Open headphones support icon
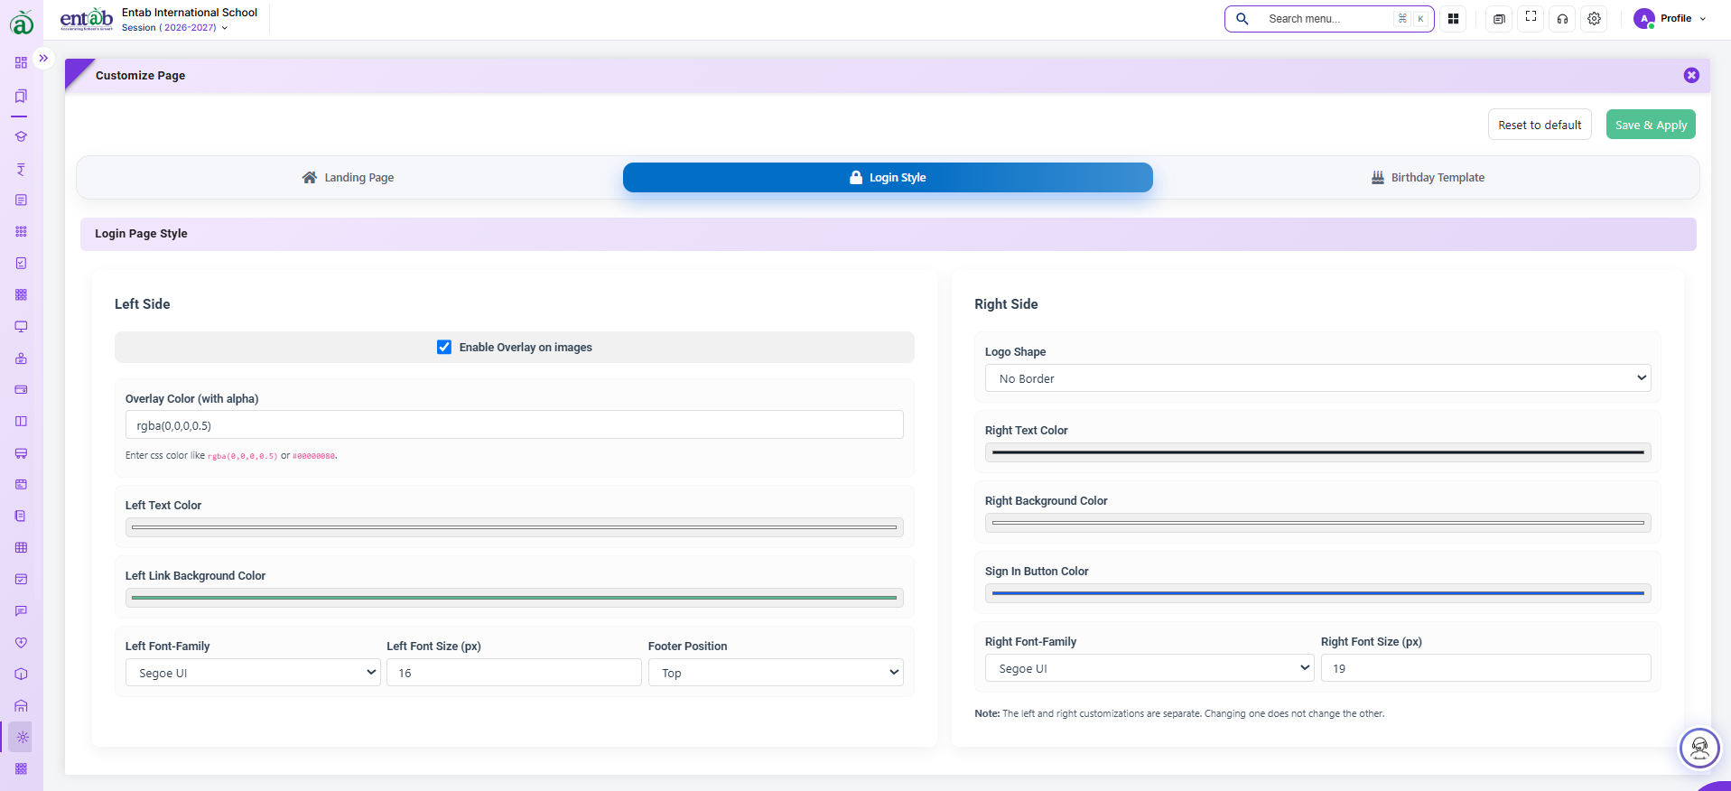The width and height of the screenshot is (1731, 791). 1562,18
